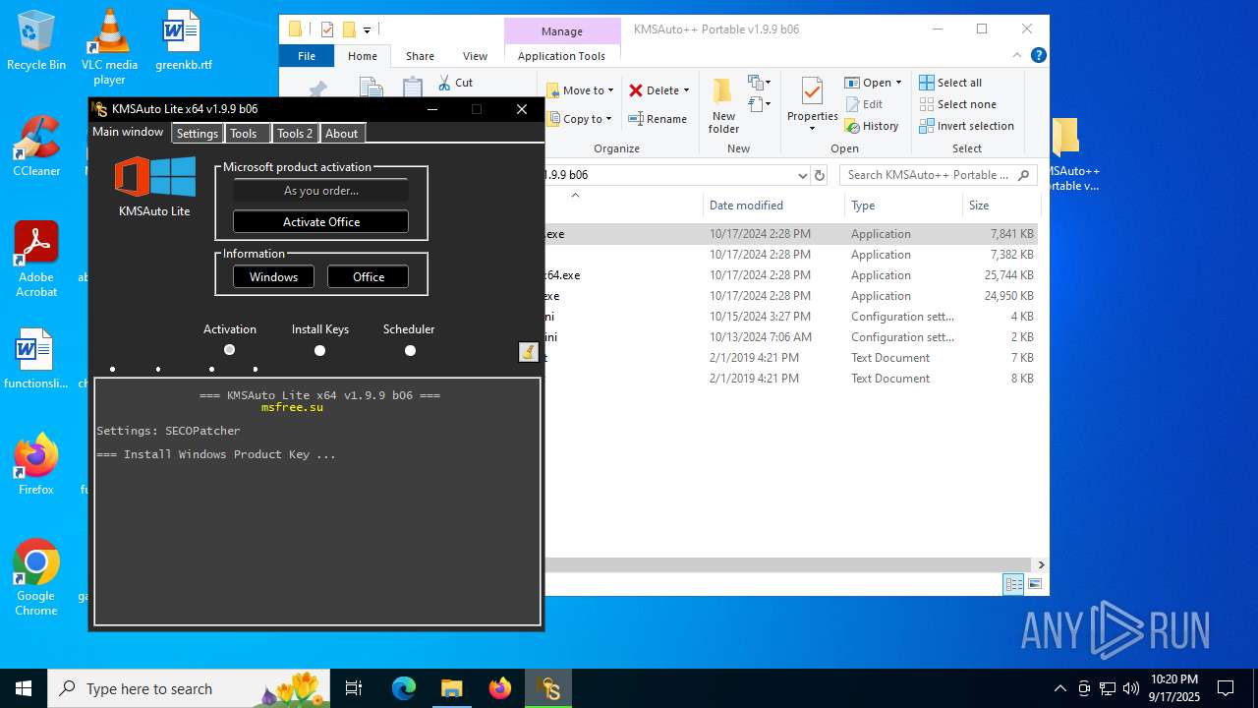Viewport: 1258px width, 708px height.
Task: Click the As you order... button
Action: 320,191
